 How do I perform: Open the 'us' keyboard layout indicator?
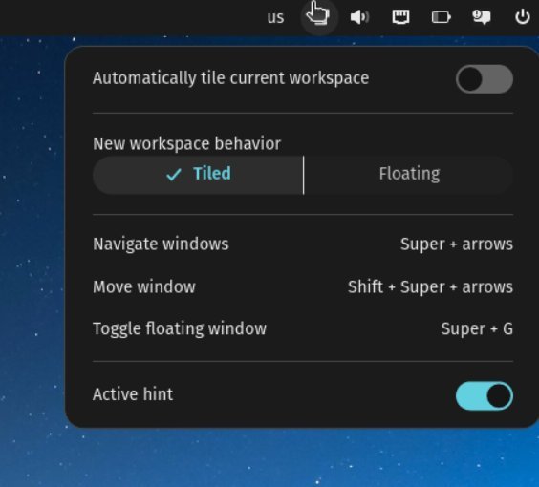point(275,17)
